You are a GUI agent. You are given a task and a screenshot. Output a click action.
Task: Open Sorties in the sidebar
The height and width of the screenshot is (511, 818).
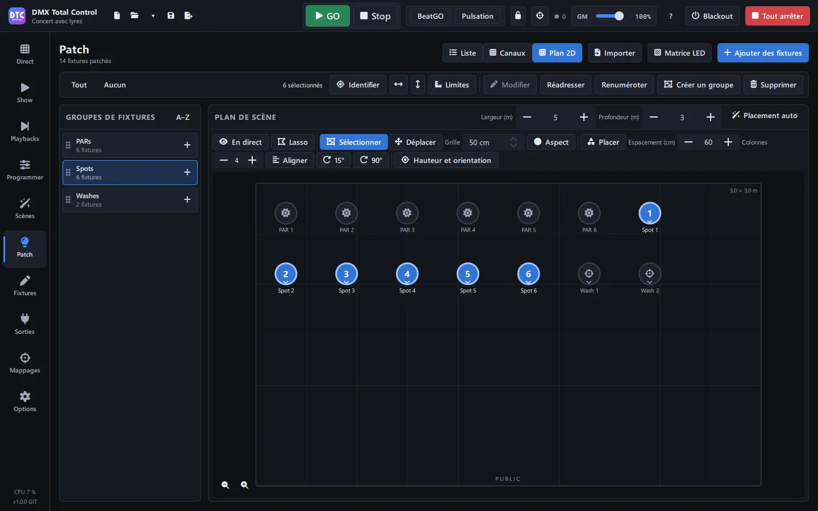coord(25,325)
